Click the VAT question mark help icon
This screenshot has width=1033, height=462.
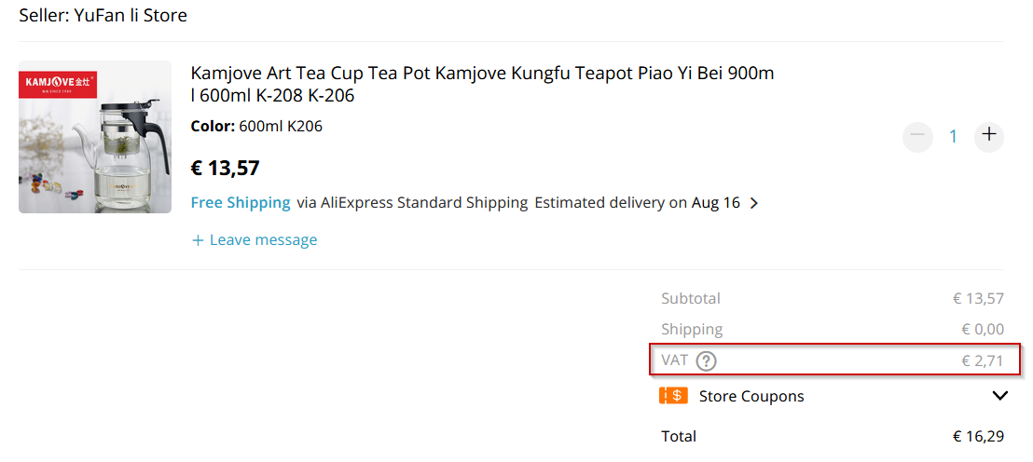click(706, 360)
